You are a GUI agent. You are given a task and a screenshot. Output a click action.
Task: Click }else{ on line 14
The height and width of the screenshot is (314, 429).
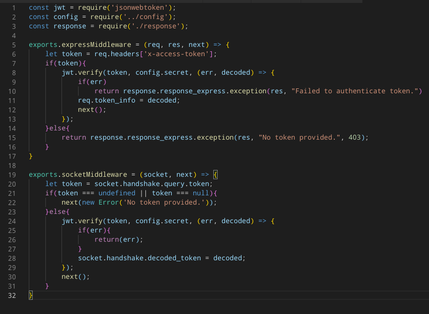coord(58,128)
